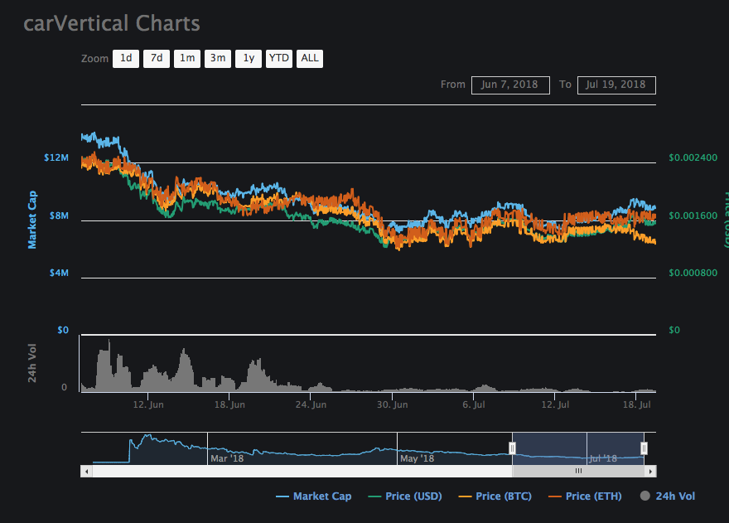This screenshot has width=729, height=523.
Task: Set zoom range to 1y
Action: click(x=249, y=59)
